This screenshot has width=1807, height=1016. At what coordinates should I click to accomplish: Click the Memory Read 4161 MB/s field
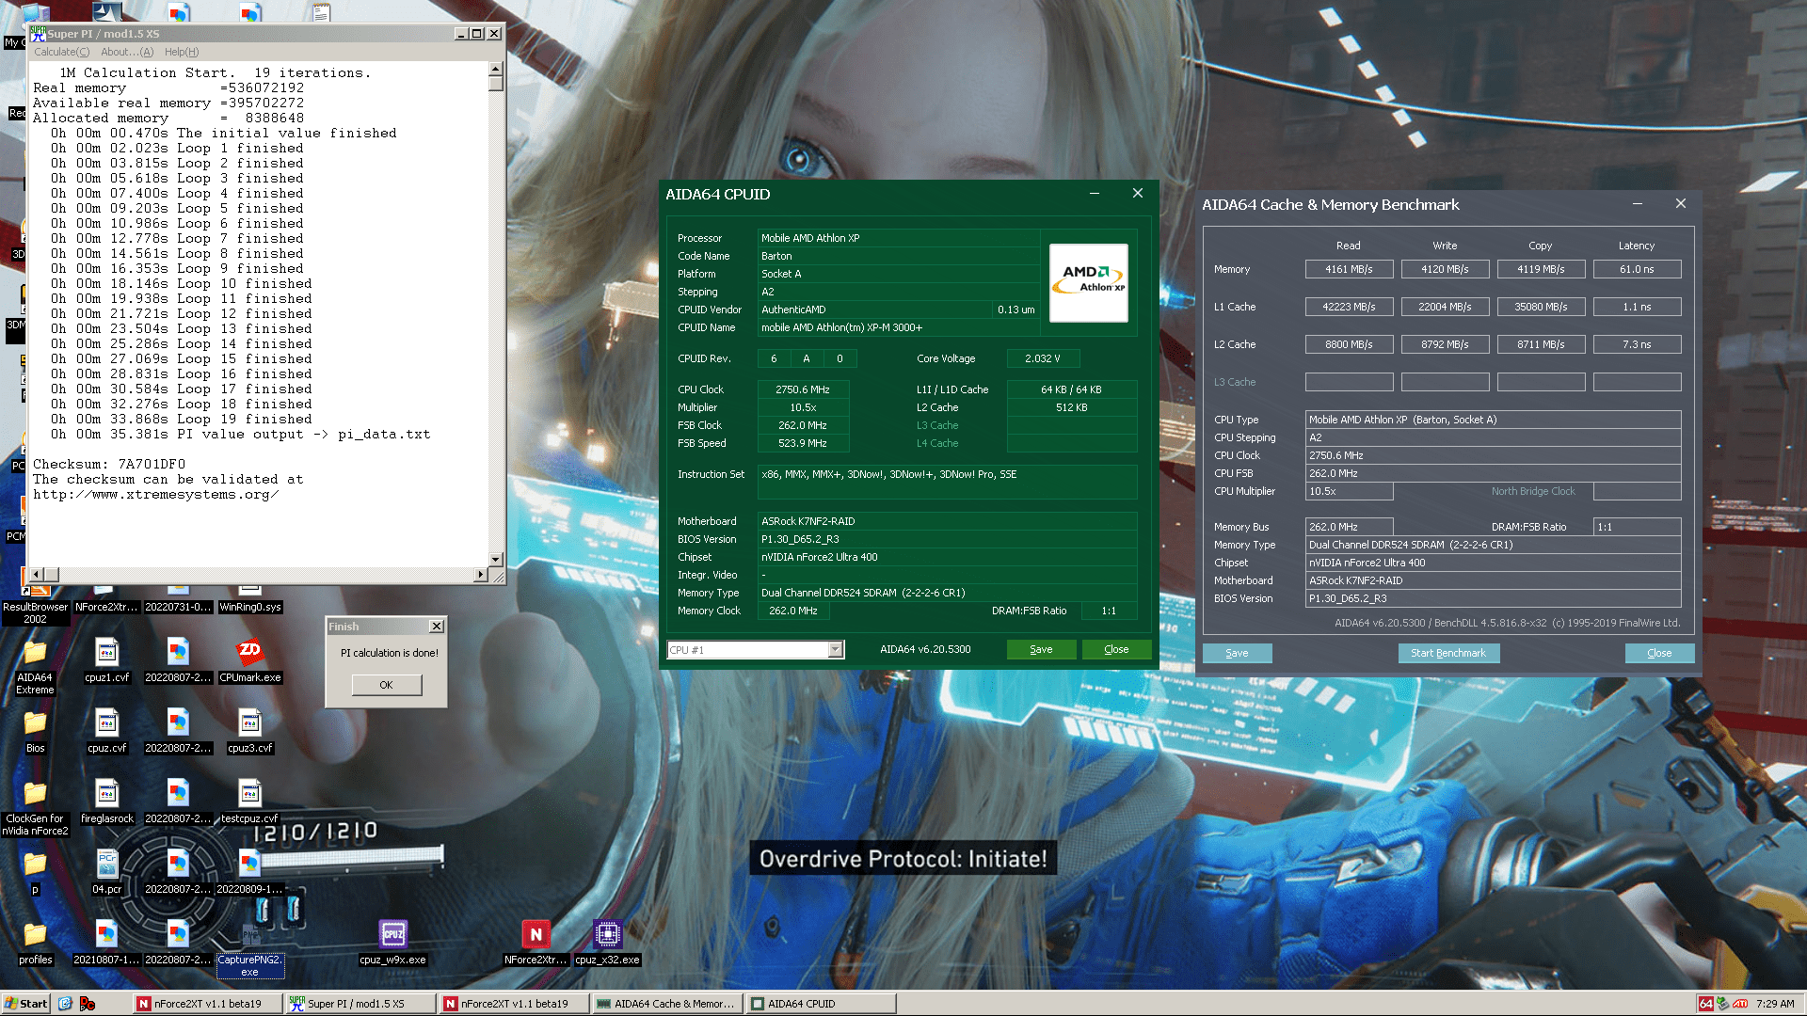pyautogui.click(x=1349, y=269)
